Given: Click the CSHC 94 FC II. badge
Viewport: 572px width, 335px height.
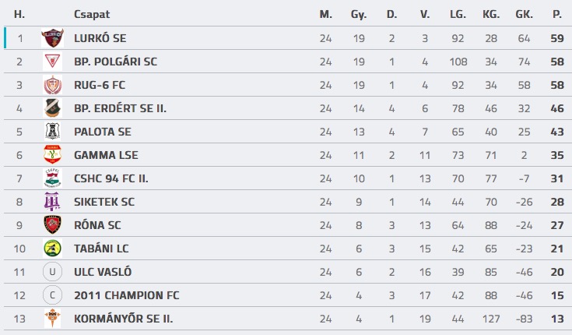Looking at the screenshot, I should [52, 178].
